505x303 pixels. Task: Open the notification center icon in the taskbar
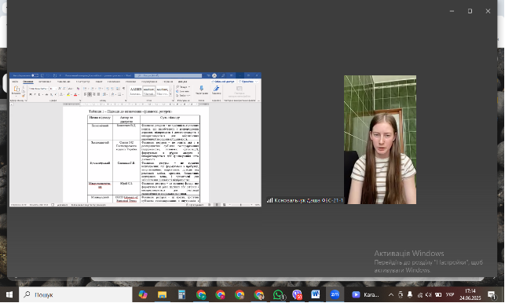(492, 294)
